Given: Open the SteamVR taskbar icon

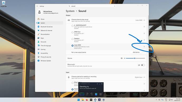Looking at the screenshot, I should pyautogui.click(x=95, y=100).
